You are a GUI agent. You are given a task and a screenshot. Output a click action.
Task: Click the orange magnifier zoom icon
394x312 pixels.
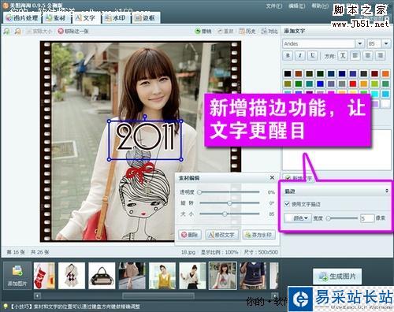click(x=18, y=32)
